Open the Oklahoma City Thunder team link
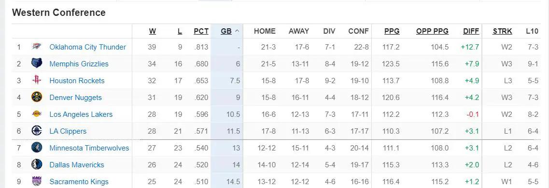This screenshot has width=549, height=188. point(87,47)
